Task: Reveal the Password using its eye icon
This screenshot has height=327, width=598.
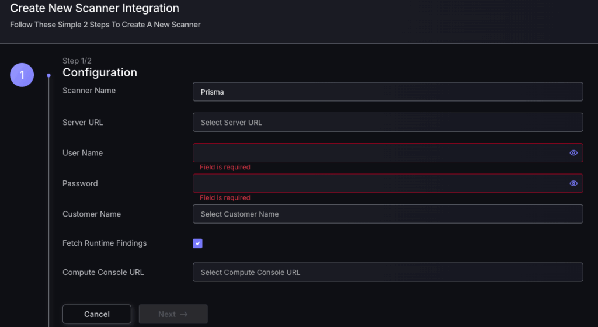Action: coord(573,183)
